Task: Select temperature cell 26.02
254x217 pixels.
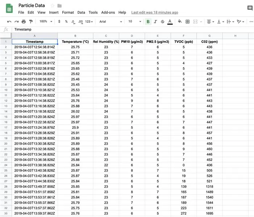Action: 75,111
